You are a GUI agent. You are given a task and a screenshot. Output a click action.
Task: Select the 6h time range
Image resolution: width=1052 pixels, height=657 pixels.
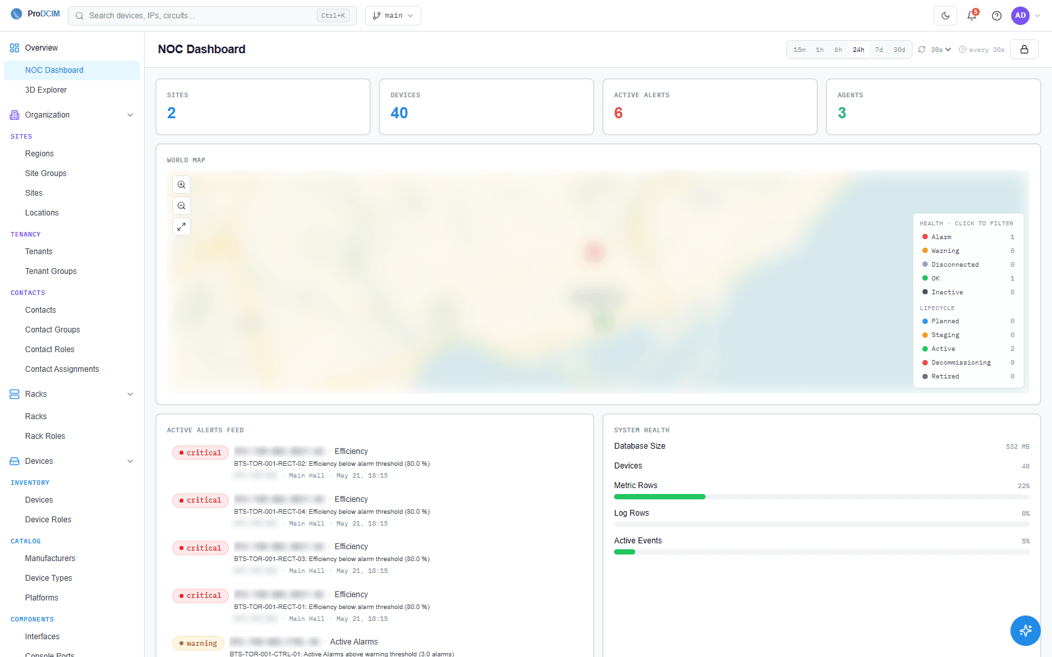pyautogui.click(x=838, y=50)
